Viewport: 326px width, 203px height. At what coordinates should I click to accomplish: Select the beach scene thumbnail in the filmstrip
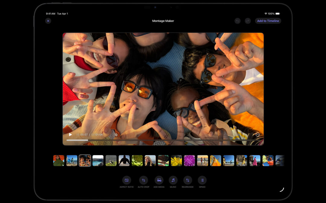coord(72,160)
